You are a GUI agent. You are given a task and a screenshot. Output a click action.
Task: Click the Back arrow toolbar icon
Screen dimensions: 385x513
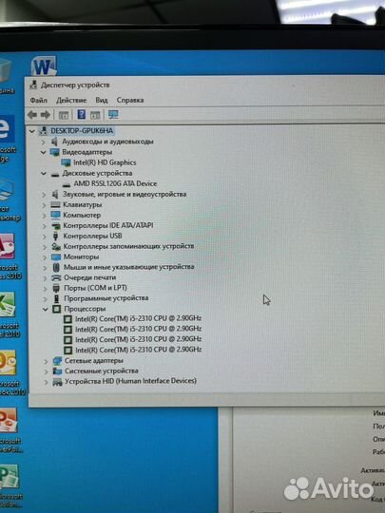(32, 115)
